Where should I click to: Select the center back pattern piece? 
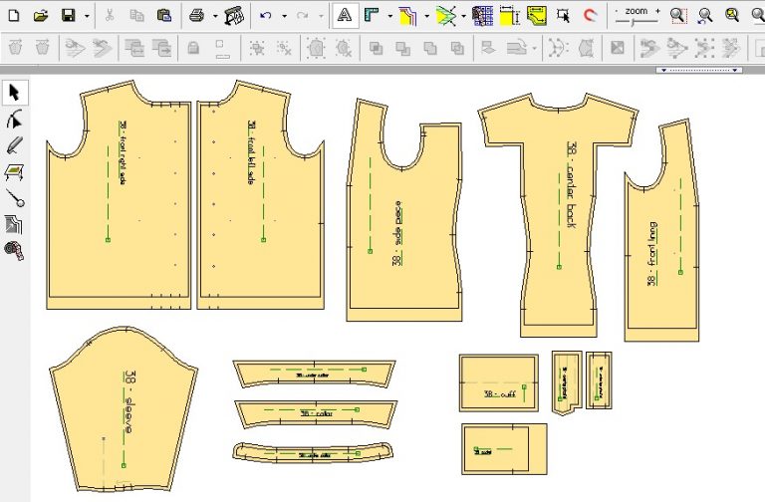(559, 215)
